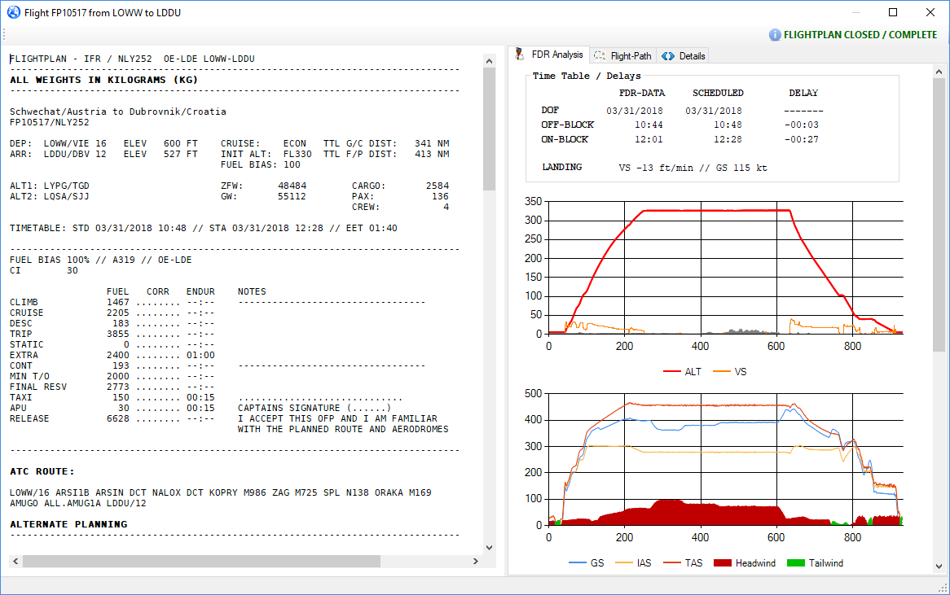This screenshot has height=595, width=950.
Task: Click the TRIP fuel value 3855
Action: point(118,334)
